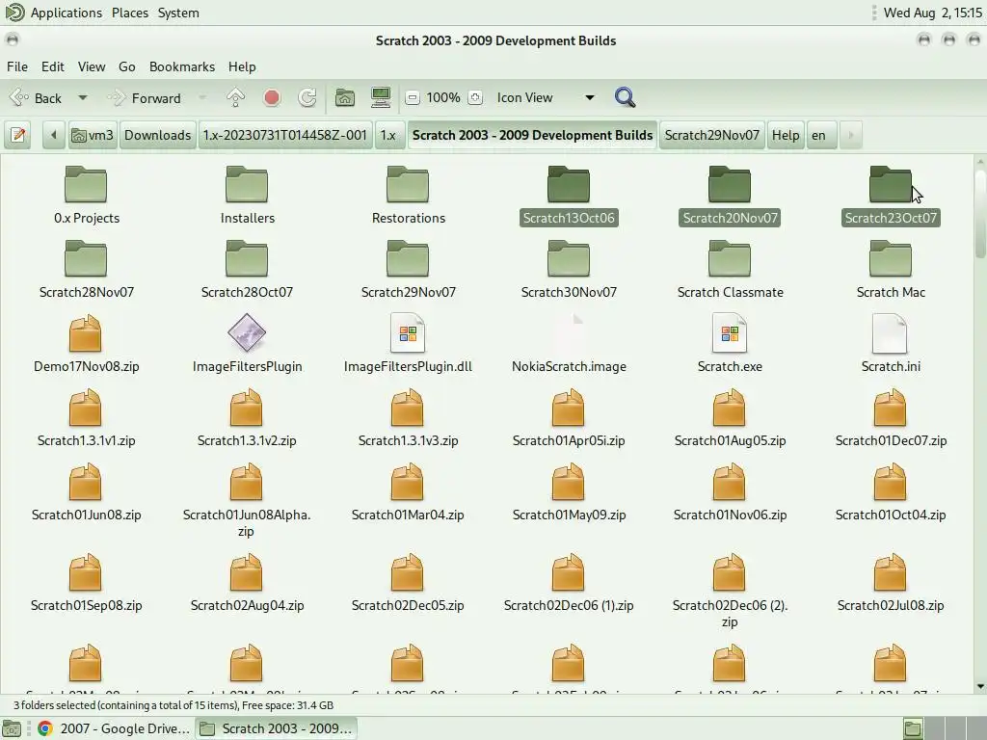Open the Back history dropdown arrow

(83, 97)
